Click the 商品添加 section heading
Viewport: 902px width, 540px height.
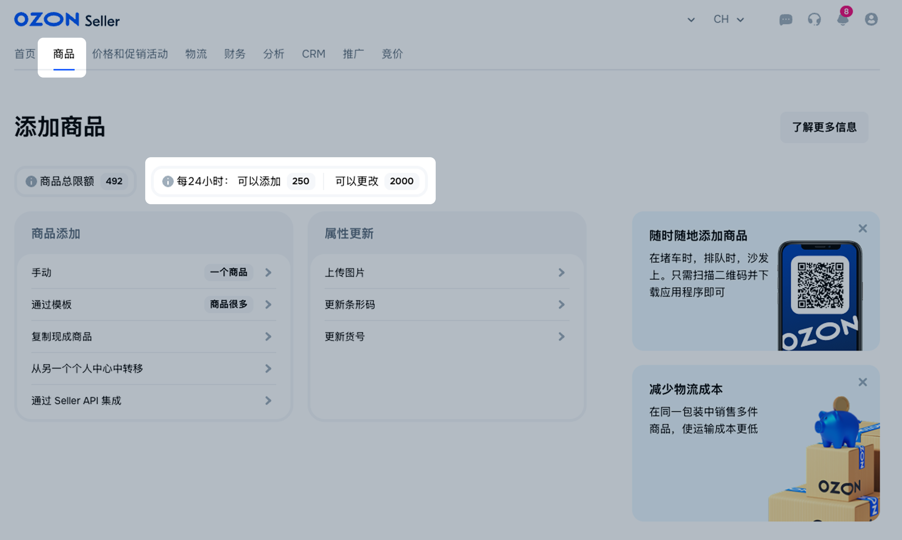pos(56,234)
